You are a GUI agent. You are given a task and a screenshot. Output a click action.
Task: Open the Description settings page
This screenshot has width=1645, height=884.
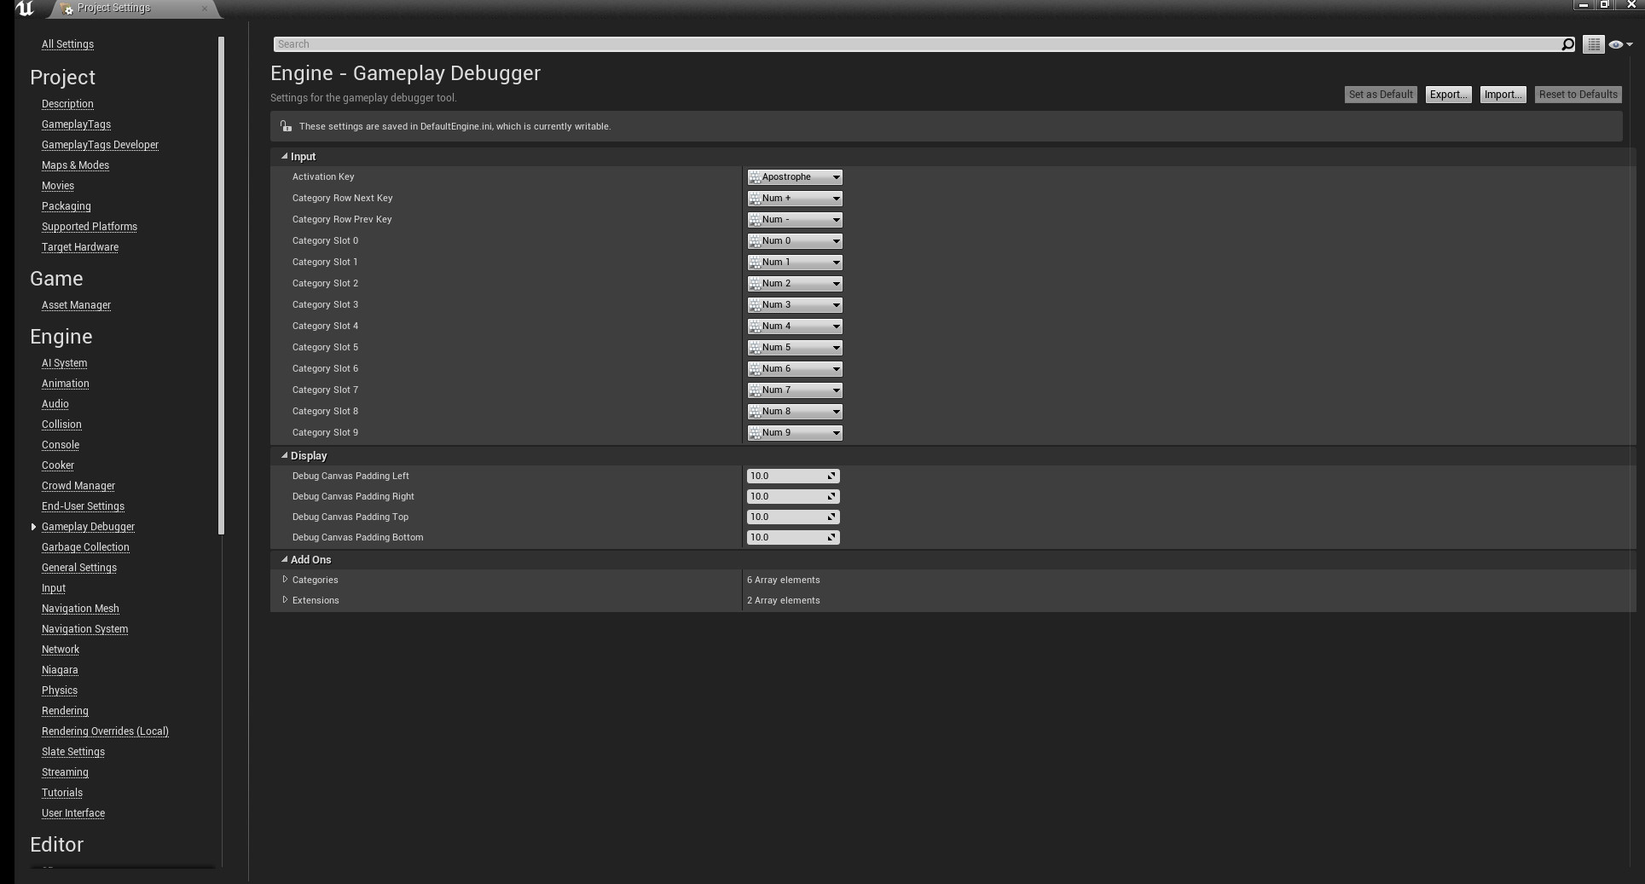[x=67, y=104]
